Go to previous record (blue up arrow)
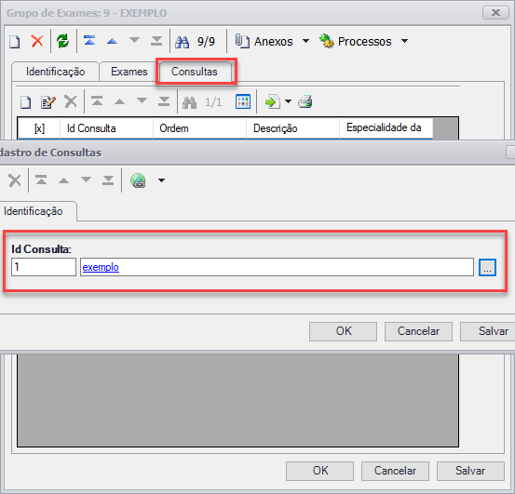 coord(112,41)
